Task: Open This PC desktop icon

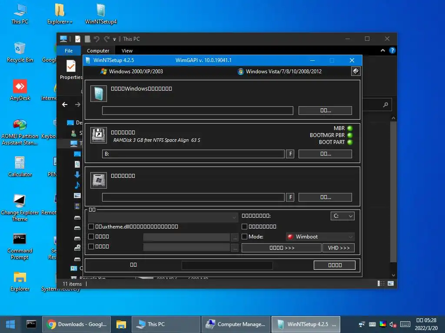Action: point(20,14)
